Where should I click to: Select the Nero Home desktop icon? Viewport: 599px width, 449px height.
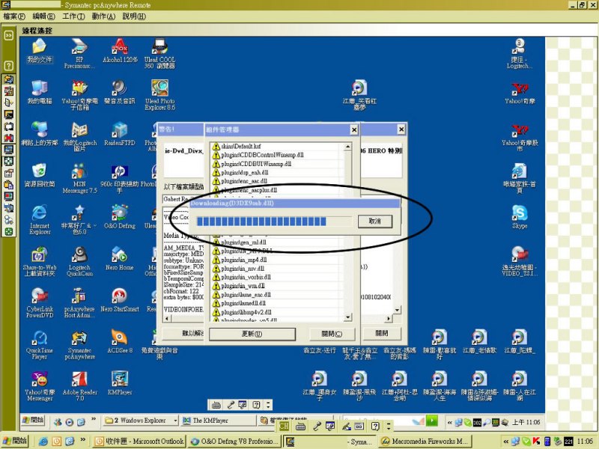click(120, 258)
